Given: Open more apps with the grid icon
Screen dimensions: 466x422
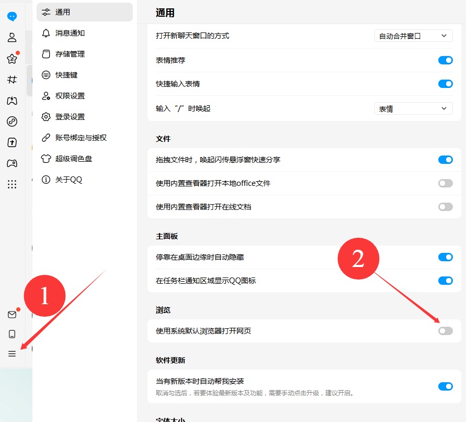Looking at the screenshot, I should (x=12, y=184).
